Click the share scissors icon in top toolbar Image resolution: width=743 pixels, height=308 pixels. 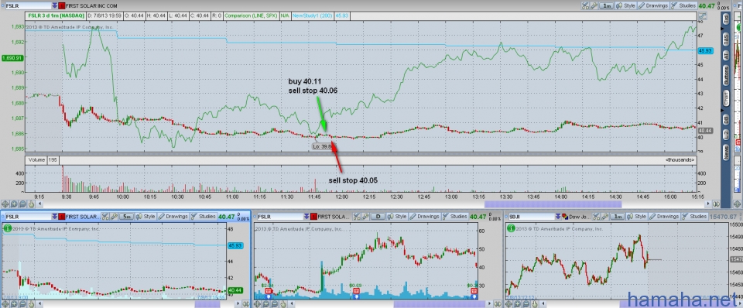(x=585, y=5)
